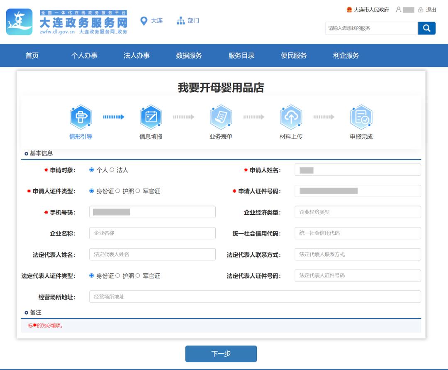The height and width of the screenshot is (370, 448).
Task: Click the 申报完成 (completion) step icon
Action: (x=361, y=117)
